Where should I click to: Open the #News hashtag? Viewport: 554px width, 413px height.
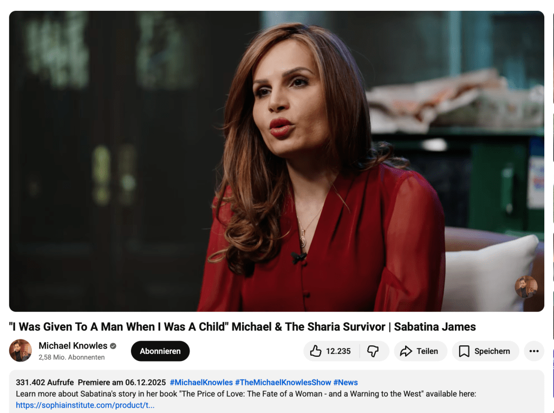[x=346, y=382]
